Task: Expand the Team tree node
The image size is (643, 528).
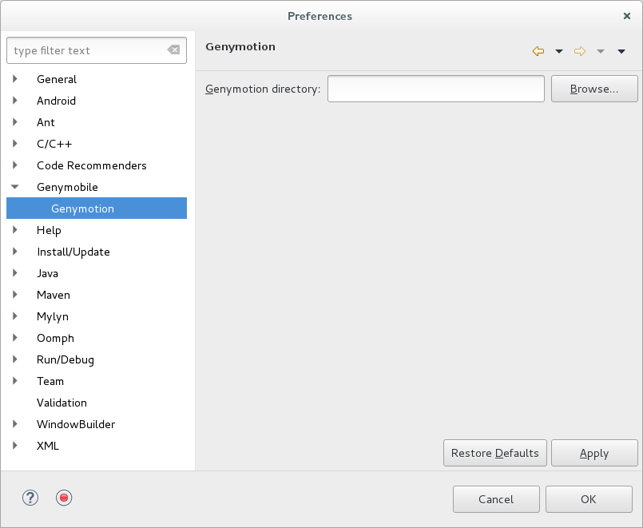Action: pos(15,381)
